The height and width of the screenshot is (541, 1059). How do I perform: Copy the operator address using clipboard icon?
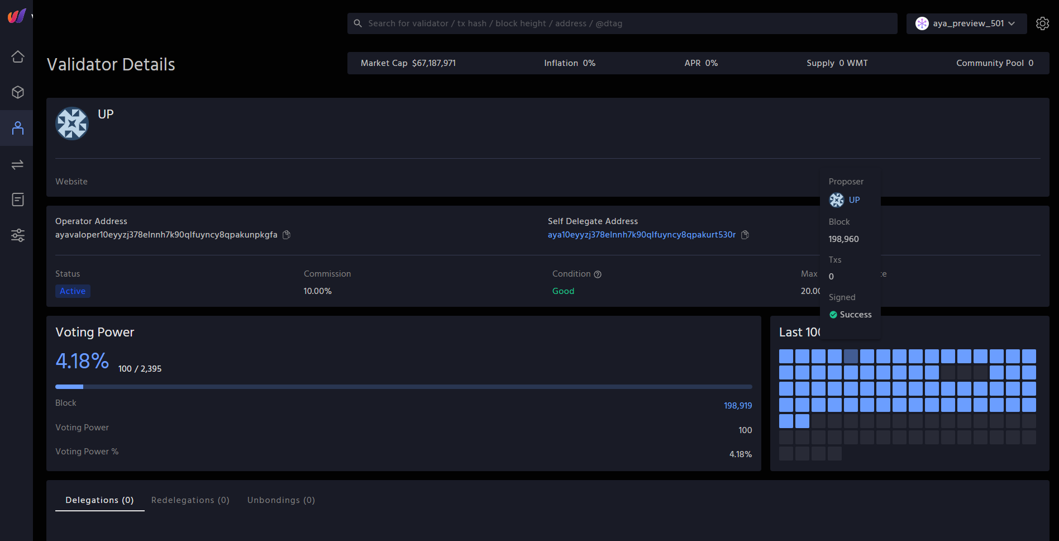[x=287, y=235]
